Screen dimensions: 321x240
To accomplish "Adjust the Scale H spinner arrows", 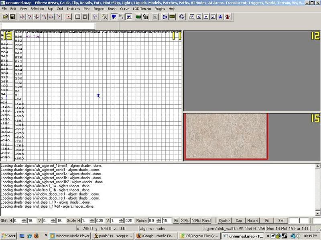I will click(91, 220).
